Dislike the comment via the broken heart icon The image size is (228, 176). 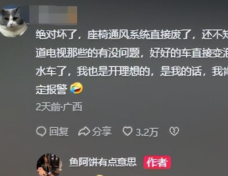[174, 131]
